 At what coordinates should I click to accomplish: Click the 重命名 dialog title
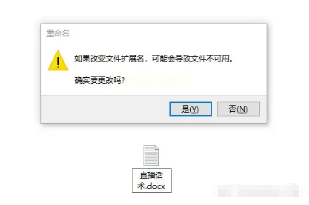tap(58, 33)
